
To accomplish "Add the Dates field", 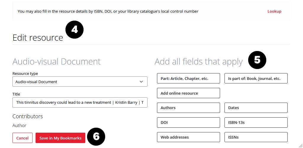I will pyautogui.click(x=256, y=108).
